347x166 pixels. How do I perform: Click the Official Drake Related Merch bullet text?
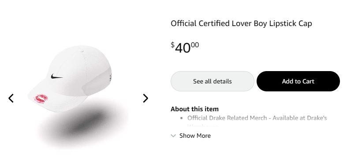[257, 118]
